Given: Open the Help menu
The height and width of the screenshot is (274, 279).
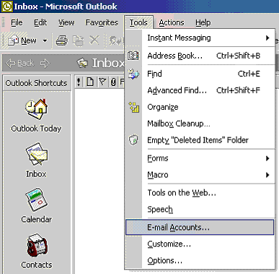Looking at the screenshot, I should point(203,22).
